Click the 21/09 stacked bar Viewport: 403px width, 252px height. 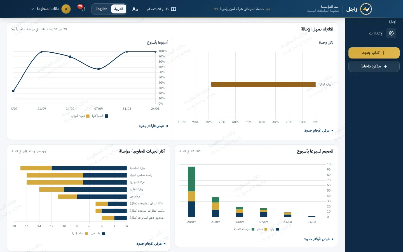tap(215, 207)
